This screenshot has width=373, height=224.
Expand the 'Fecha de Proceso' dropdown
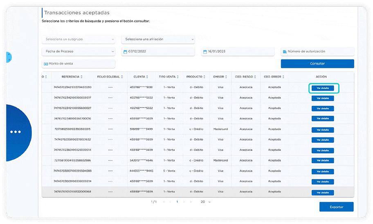[79, 52]
